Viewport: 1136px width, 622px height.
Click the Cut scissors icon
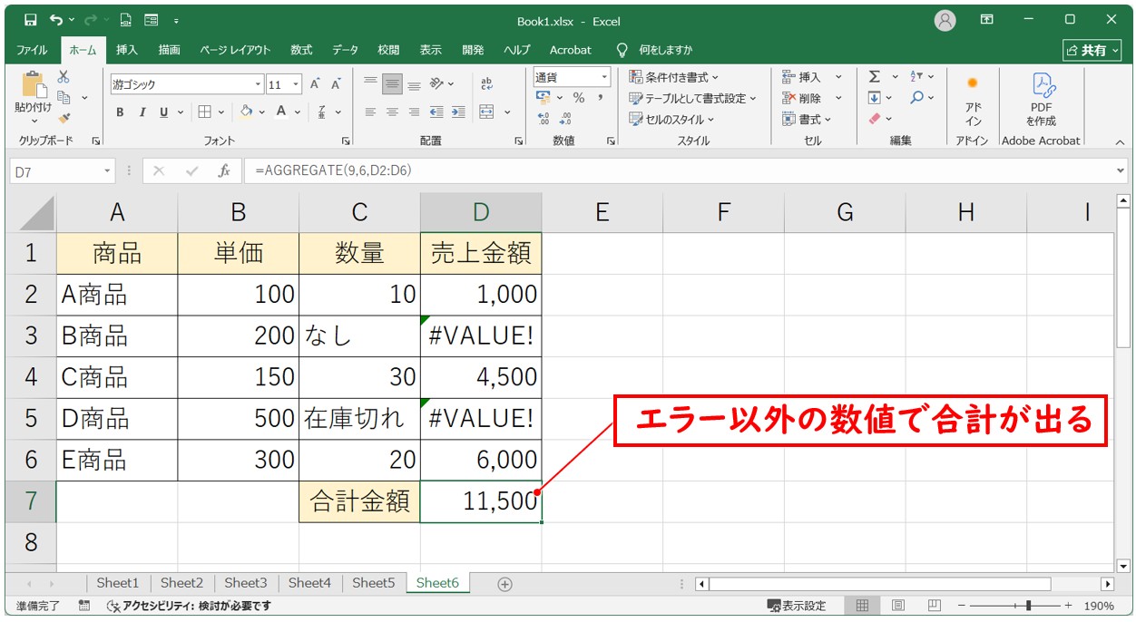point(64,78)
